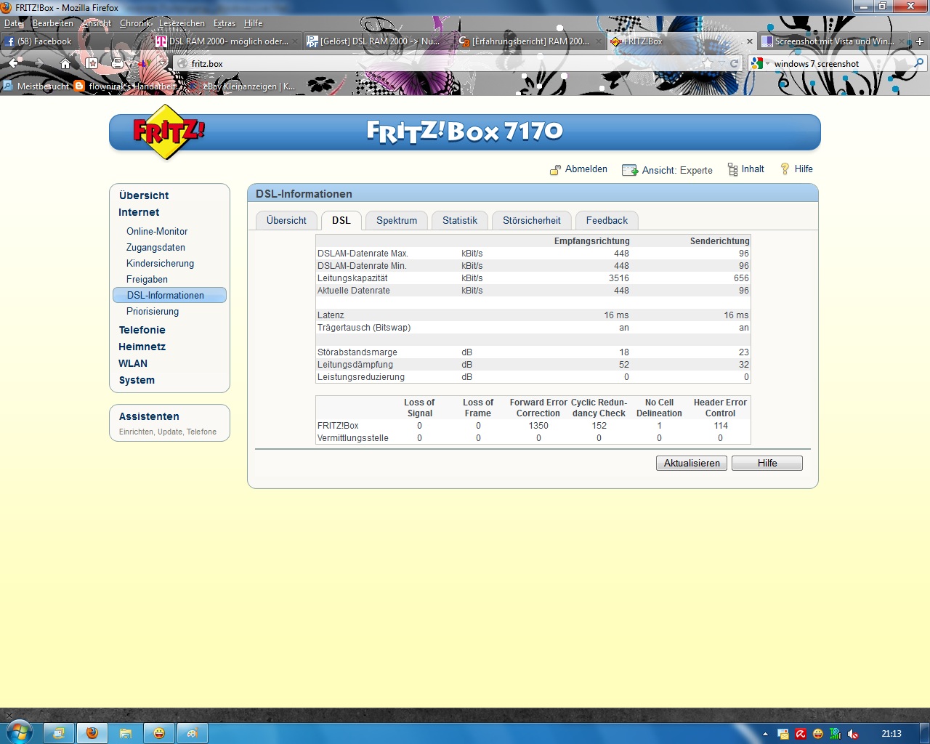Open Priorisierung in sidebar
This screenshot has height=744, width=930.
(153, 311)
